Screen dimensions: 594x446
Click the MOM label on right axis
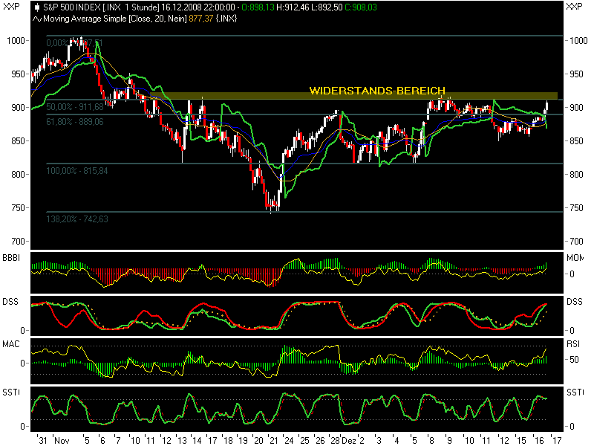point(575,258)
